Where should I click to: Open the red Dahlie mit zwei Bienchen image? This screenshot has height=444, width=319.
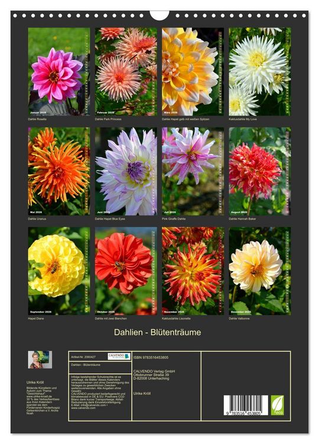126,271
